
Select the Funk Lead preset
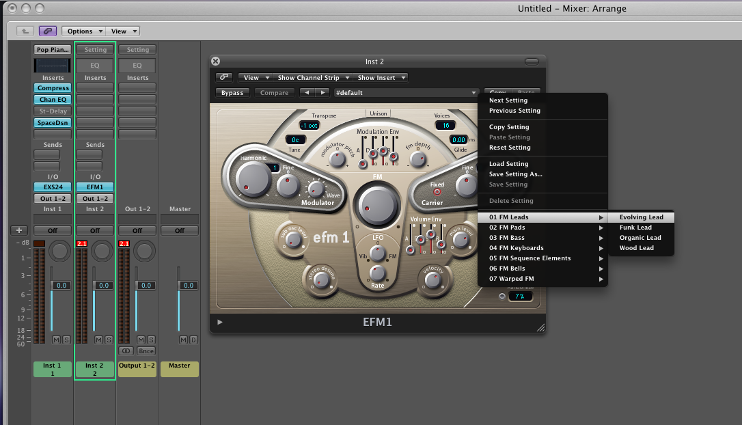(x=641, y=228)
